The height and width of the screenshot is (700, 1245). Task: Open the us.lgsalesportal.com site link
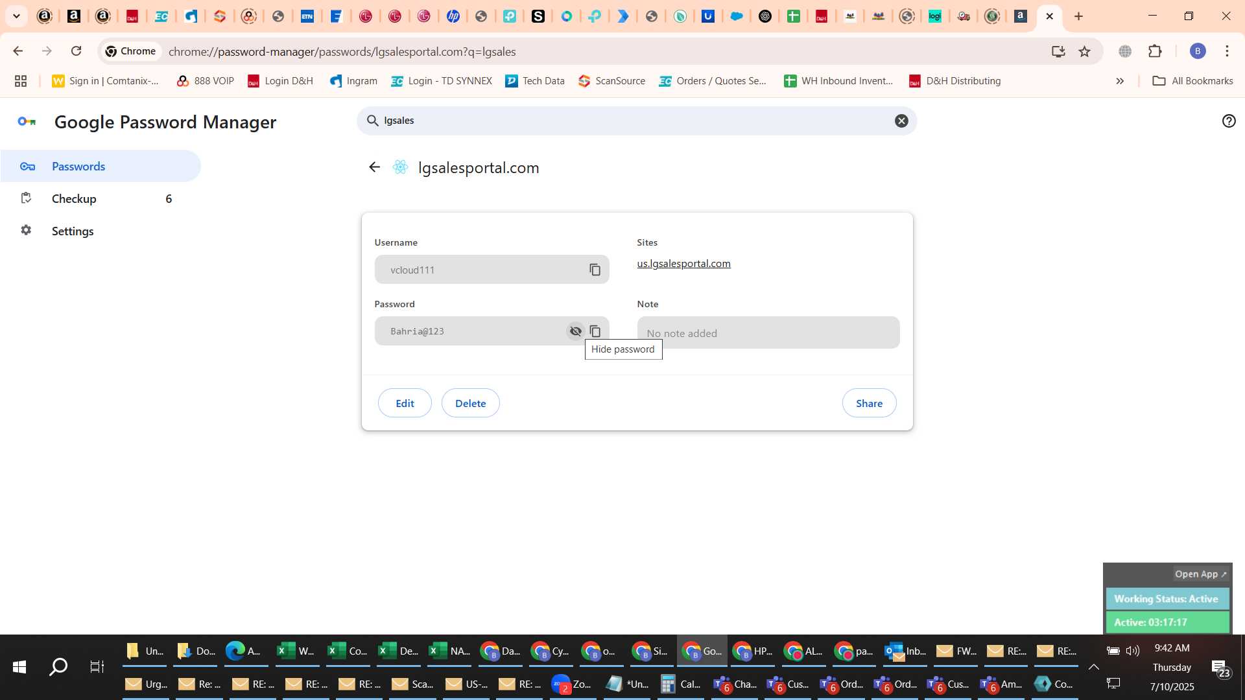pyautogui.click(x=683, y=264)
